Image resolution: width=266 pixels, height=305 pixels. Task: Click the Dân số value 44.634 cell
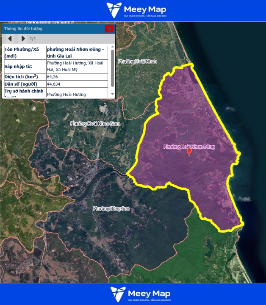(x=77, y=84)
